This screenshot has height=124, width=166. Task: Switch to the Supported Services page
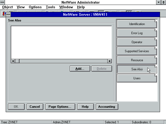point(137,51)
